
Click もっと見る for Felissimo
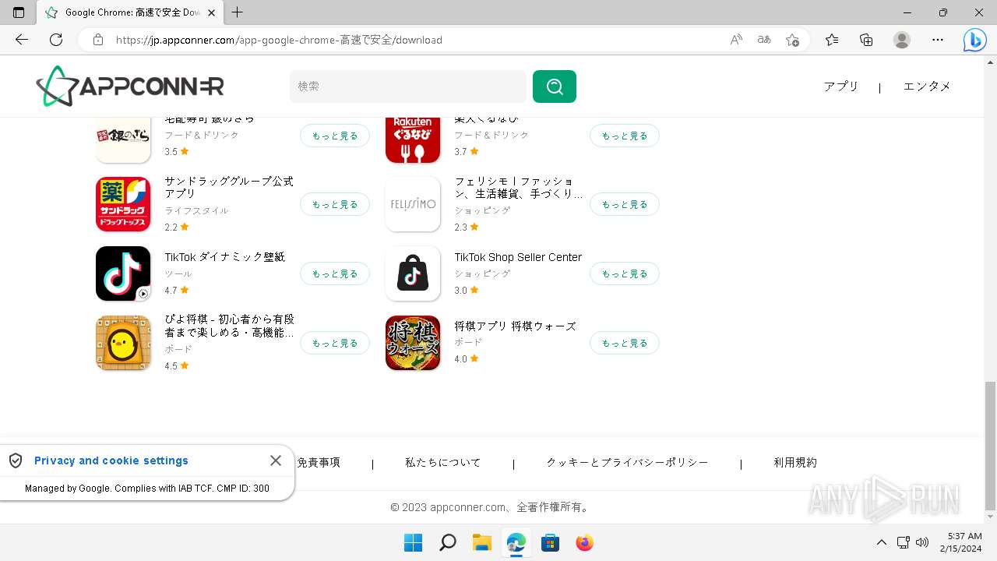[x=625, y=204]
